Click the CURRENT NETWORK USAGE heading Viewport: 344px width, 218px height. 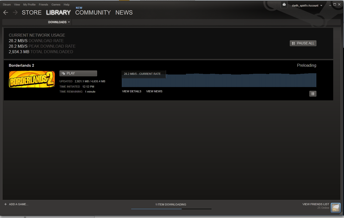click(x=37, y=35)
